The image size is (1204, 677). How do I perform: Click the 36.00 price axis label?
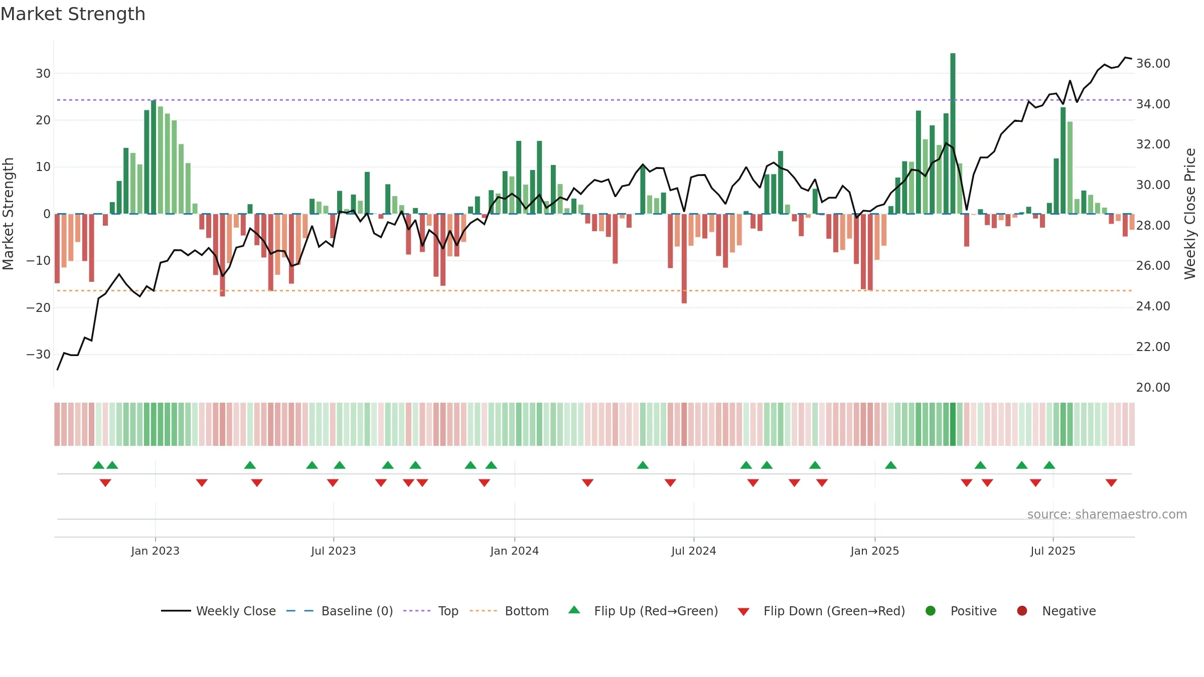(x=1153, y=63)
